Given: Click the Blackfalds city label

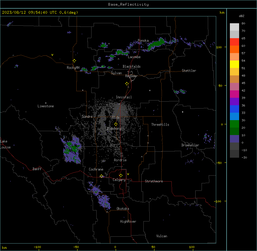Looking at the screenshot, I should point(131,66).
